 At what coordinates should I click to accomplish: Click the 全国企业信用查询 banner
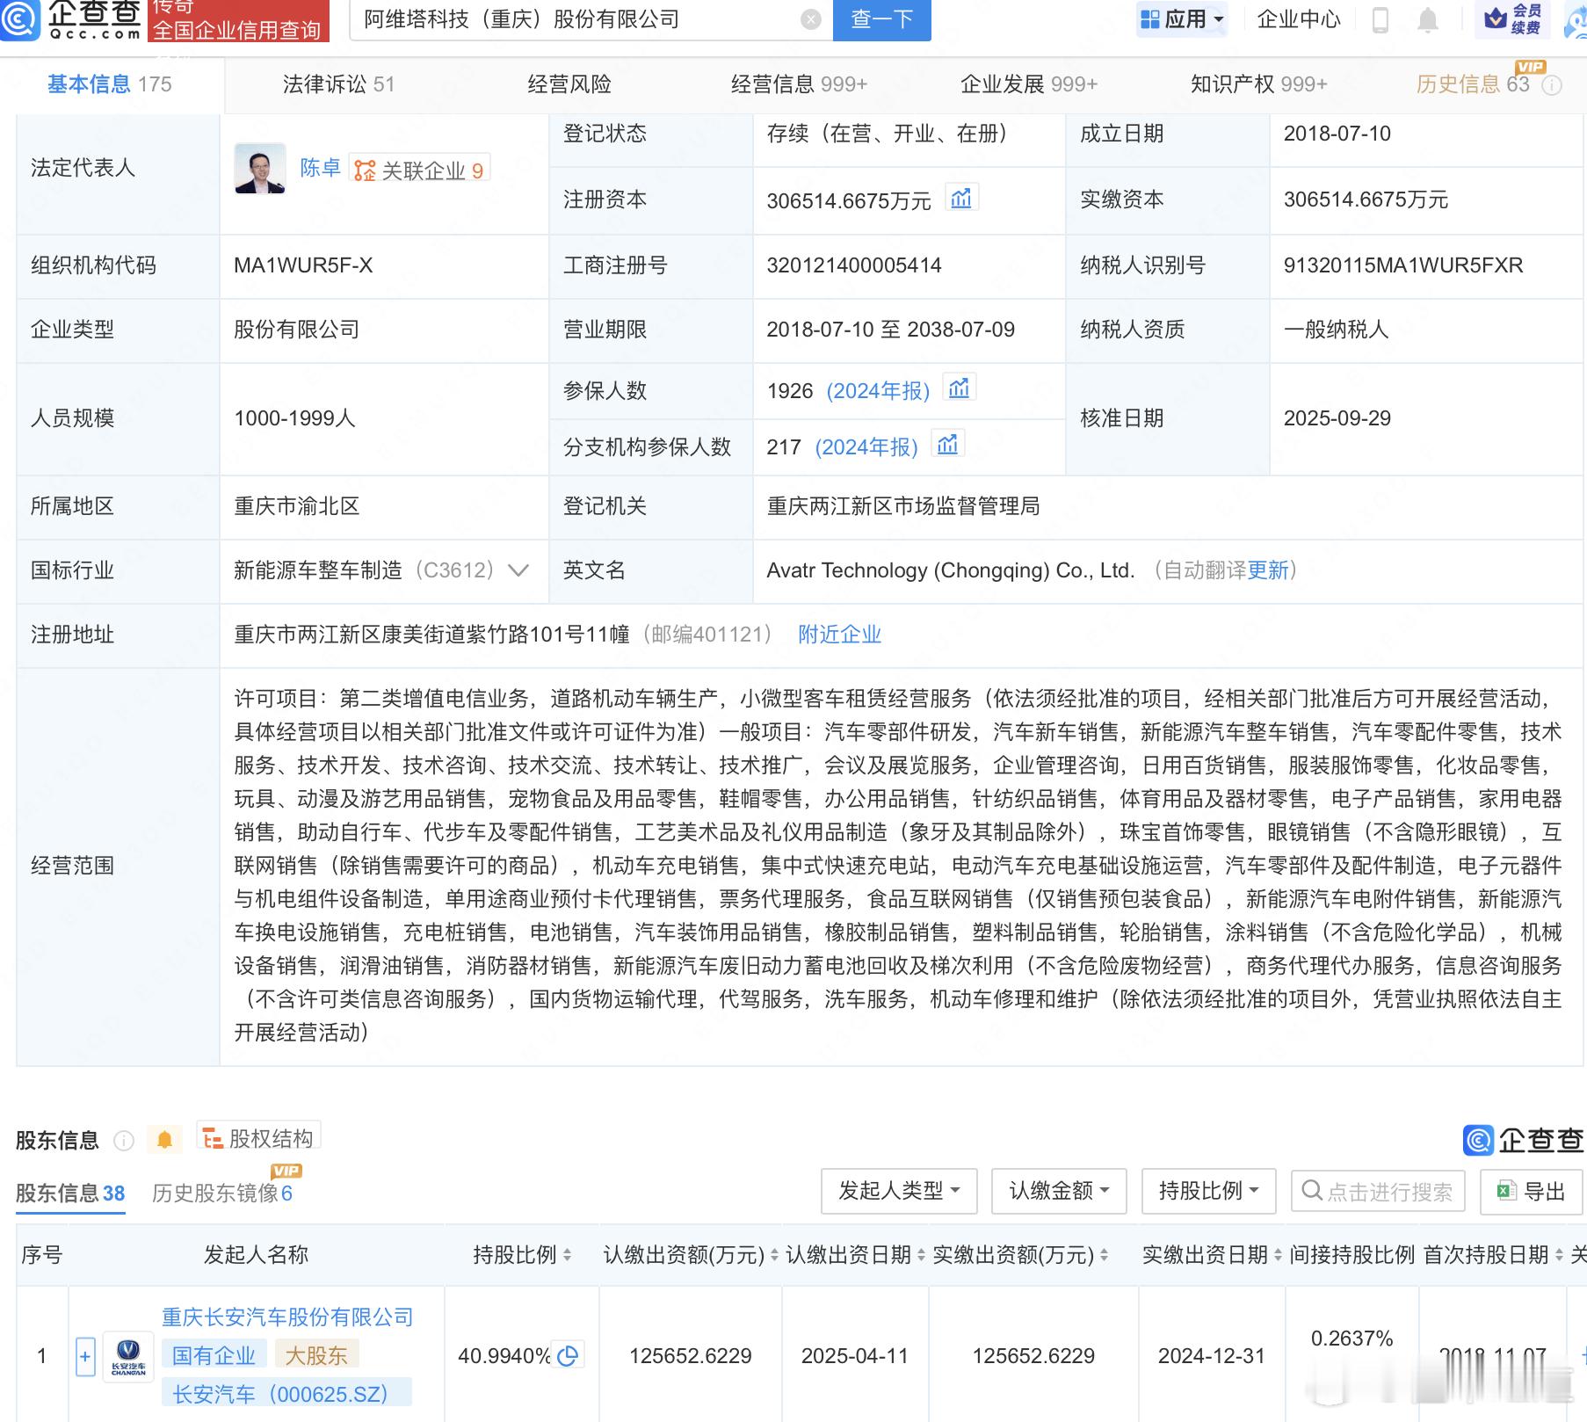(237, 21)
